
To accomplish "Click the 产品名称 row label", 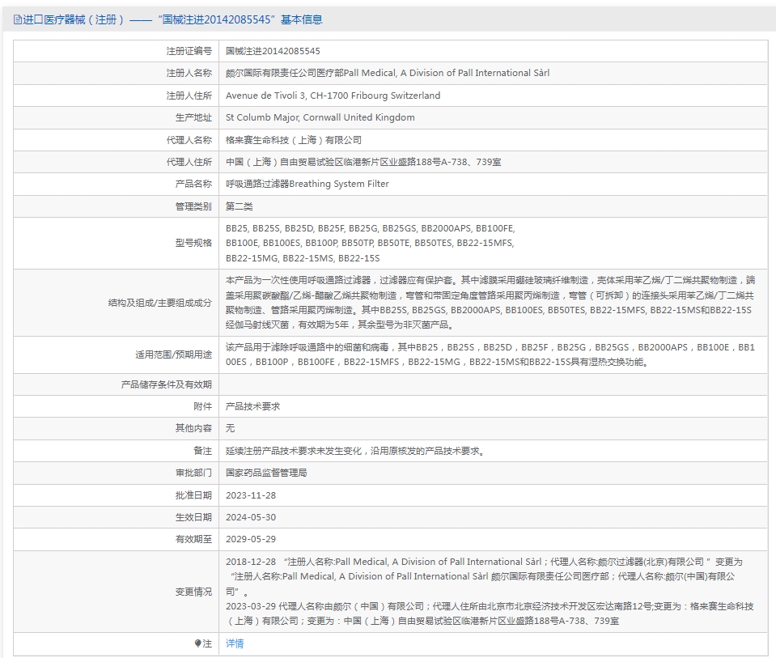I will tap(193, 184).
